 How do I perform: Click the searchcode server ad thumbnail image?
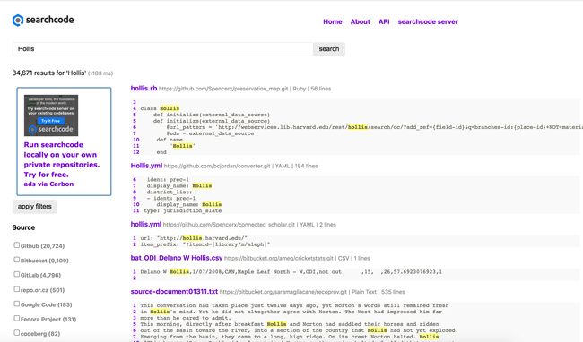click(x=51, y=115)
